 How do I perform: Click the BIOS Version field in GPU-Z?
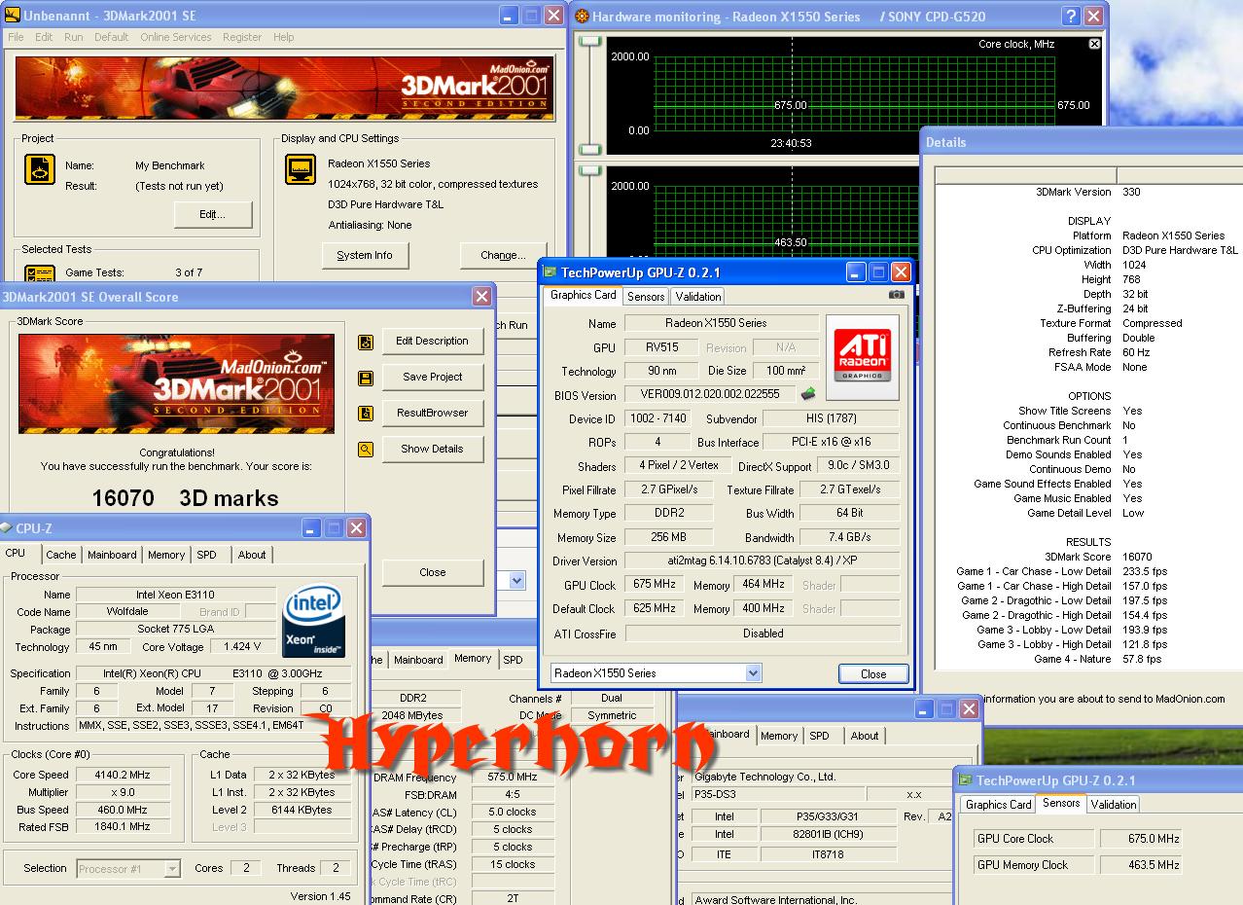(x=710, y=394)
